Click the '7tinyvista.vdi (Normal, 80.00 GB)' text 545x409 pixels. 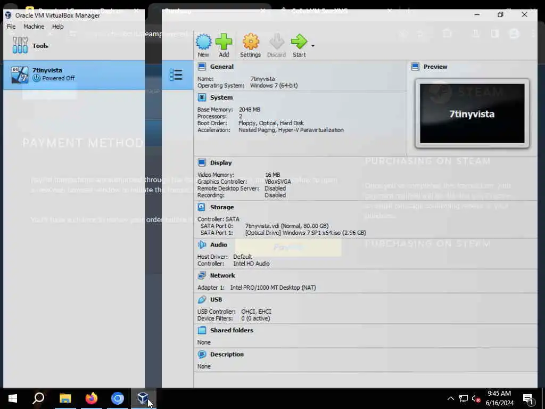pos(287,226)
